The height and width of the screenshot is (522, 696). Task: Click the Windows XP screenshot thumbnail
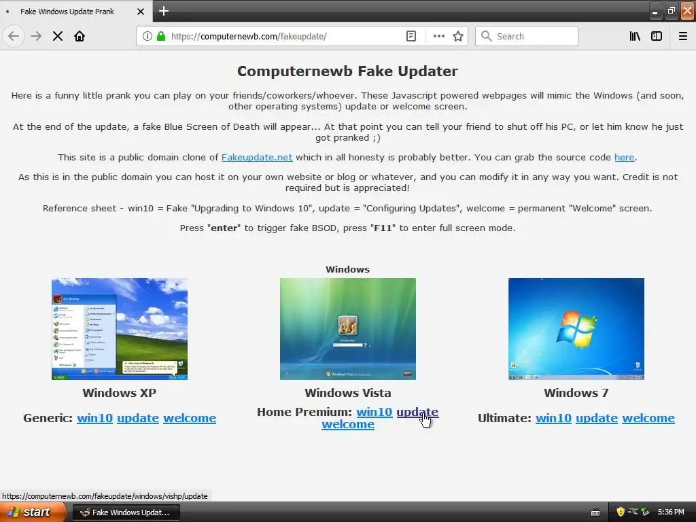coord(120,329)
